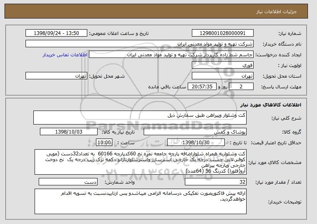Click the label توضیحات خریدار
317x224 pixels.
point(285,202)
